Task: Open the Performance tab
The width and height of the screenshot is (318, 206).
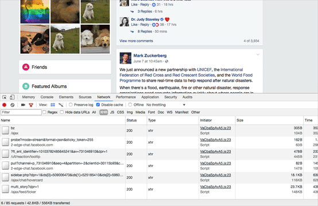Action: point(126,97)
